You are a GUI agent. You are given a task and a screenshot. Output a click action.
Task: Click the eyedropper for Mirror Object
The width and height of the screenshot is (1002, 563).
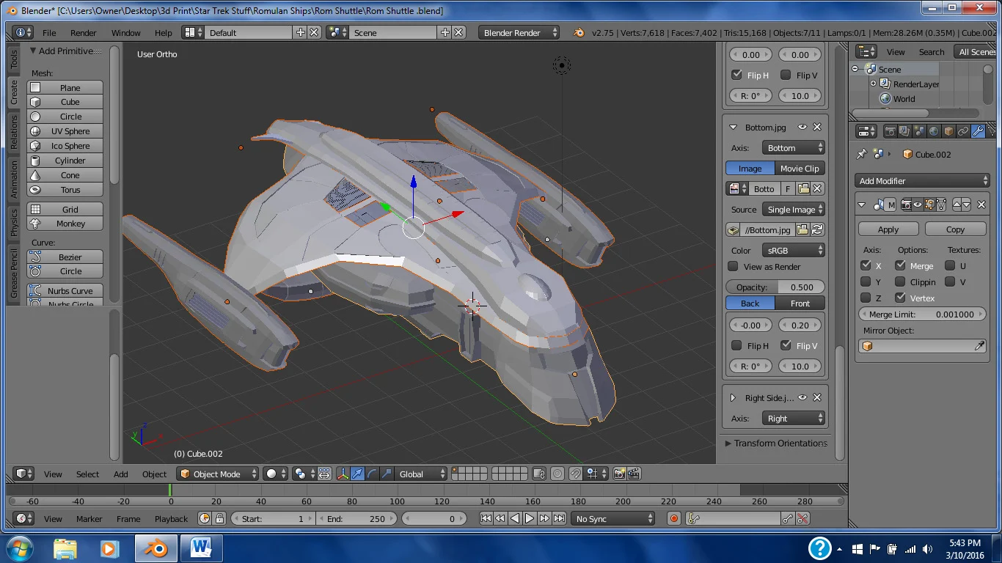click(x=979, y=346)
